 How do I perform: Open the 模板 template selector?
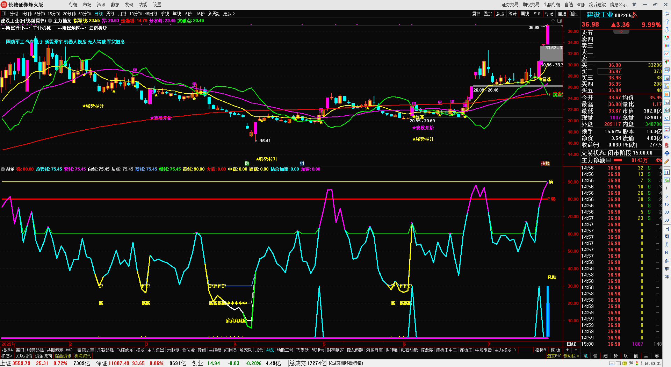click(555, 350)
